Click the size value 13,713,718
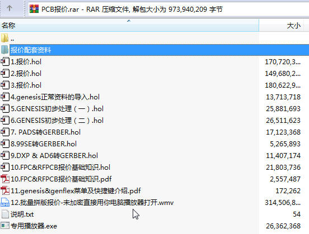The height and width of the screenshot is (234, 309). (283, 97)
